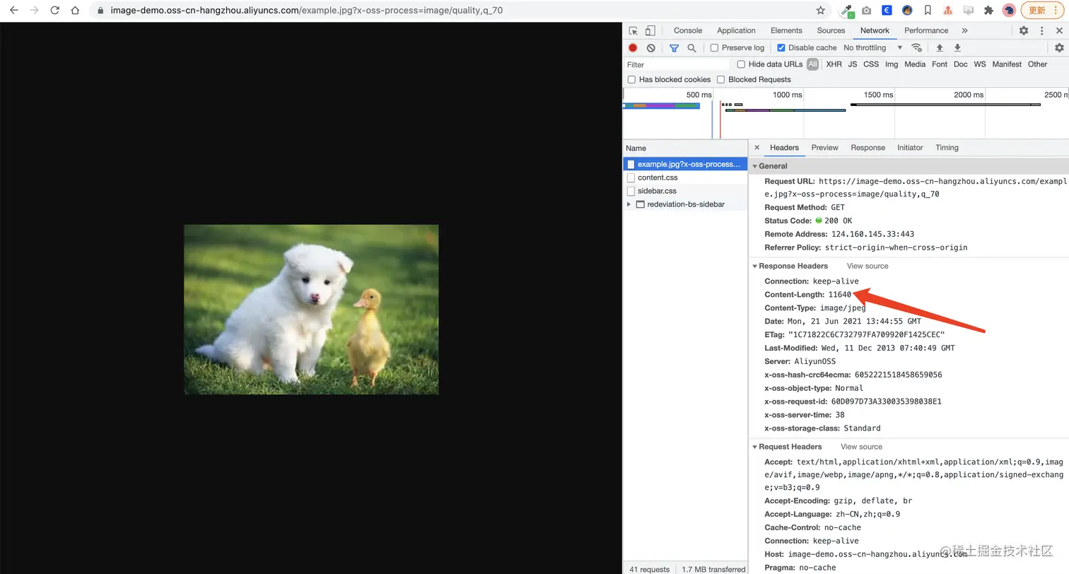Viewport: 1069px width, 574px height.
Task: Open network search with magnifier icon
Action: (x=691, y=48)
